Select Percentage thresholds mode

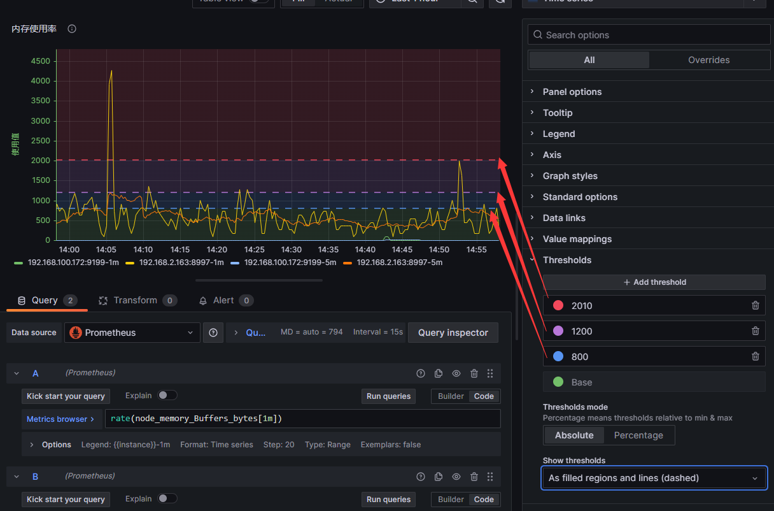638,435
